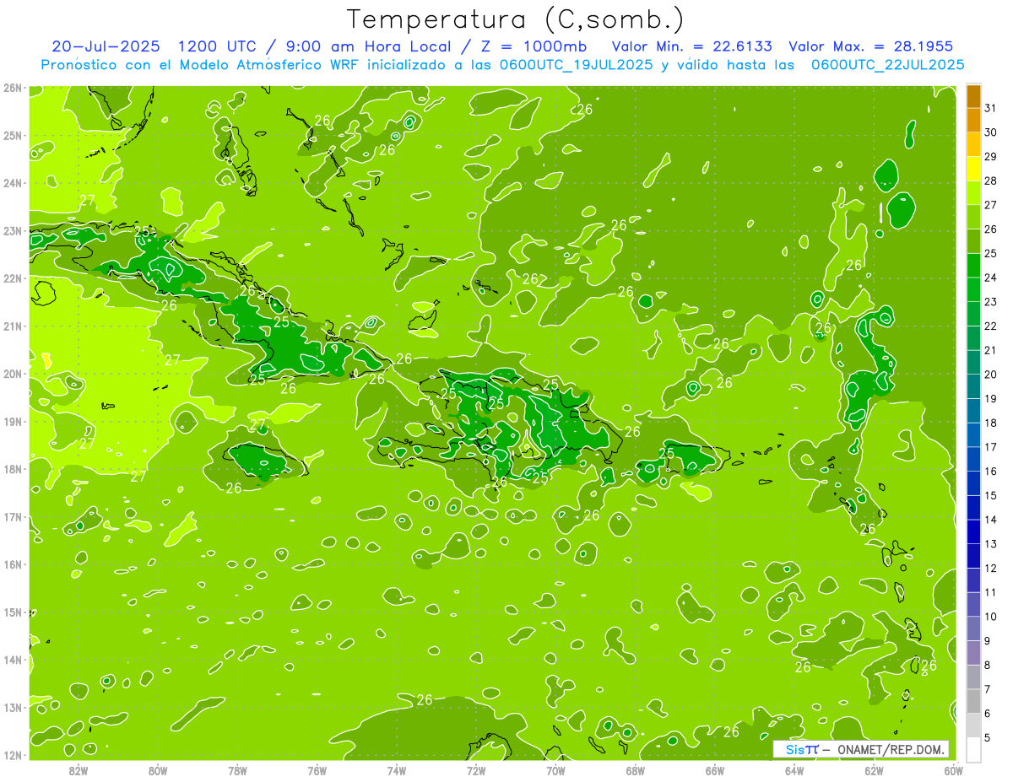Click the 15N latitude axis label

pos(13,612)
